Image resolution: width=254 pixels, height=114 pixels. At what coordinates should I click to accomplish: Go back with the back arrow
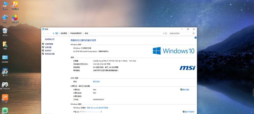(x=43, y=33)
